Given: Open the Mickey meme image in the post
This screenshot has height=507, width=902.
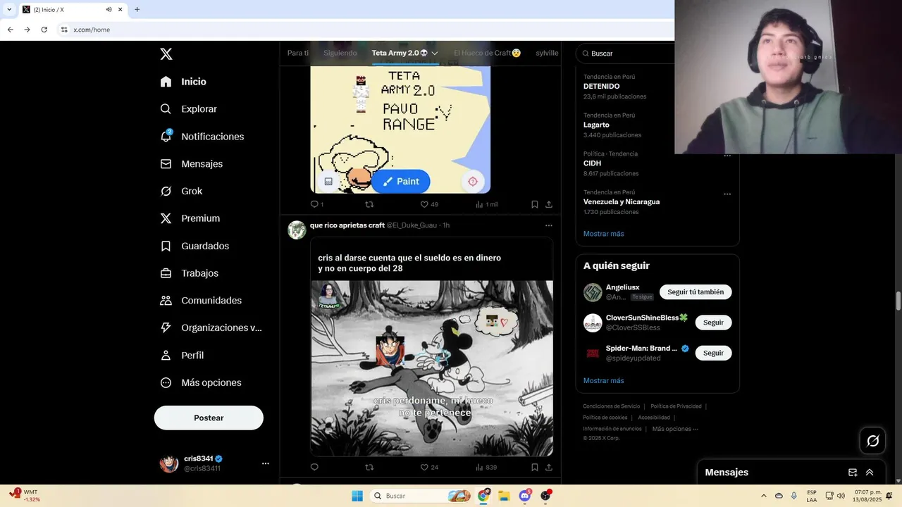Looking at the screenshot, I should (432, 368).
